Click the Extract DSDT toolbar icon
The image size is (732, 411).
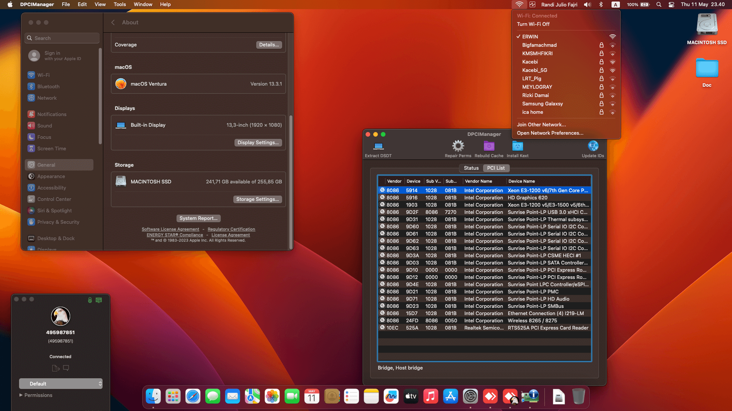coord(378,147)
